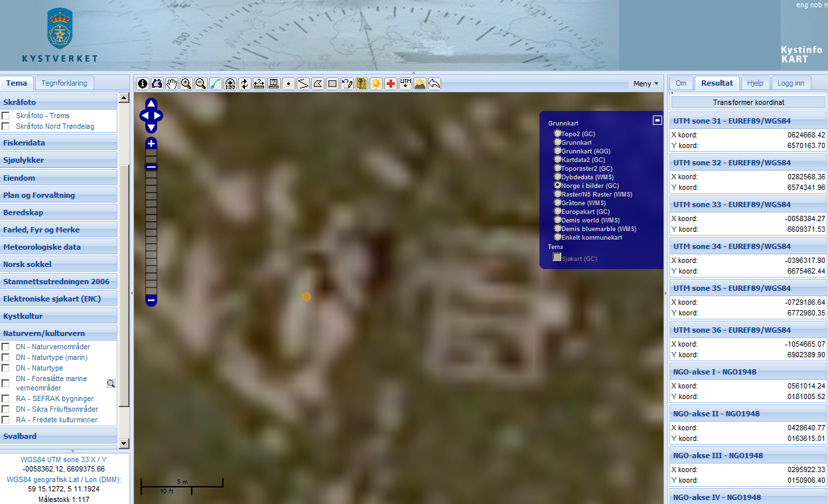
Task: Click the info (i) tool icon
Action: coord(143,84)
